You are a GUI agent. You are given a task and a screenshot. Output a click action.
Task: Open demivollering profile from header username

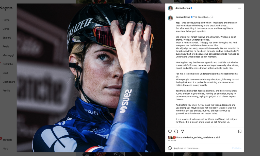coord(183,8)
